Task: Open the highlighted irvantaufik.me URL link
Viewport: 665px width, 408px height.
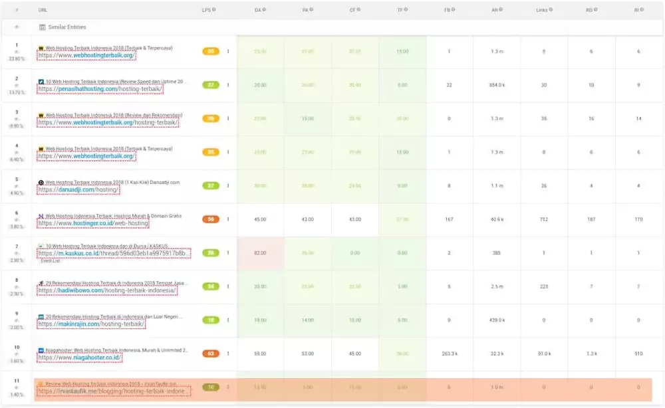Action: [x=114, y=391]
